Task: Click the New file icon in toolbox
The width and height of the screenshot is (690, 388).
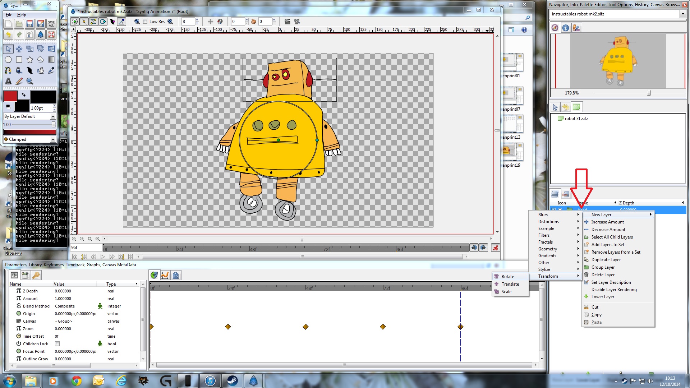Action: [8, 24]
